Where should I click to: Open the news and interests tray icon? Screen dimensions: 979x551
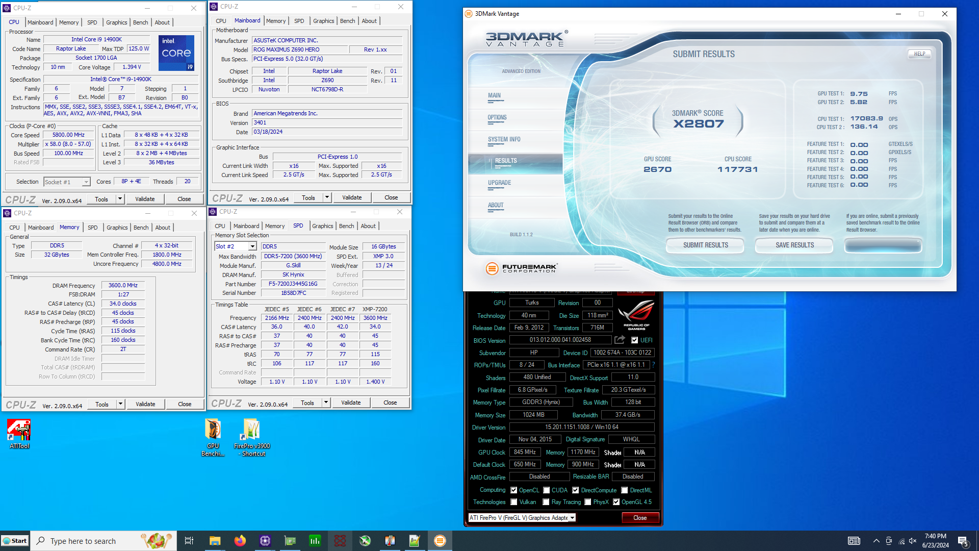coord(854,541)
